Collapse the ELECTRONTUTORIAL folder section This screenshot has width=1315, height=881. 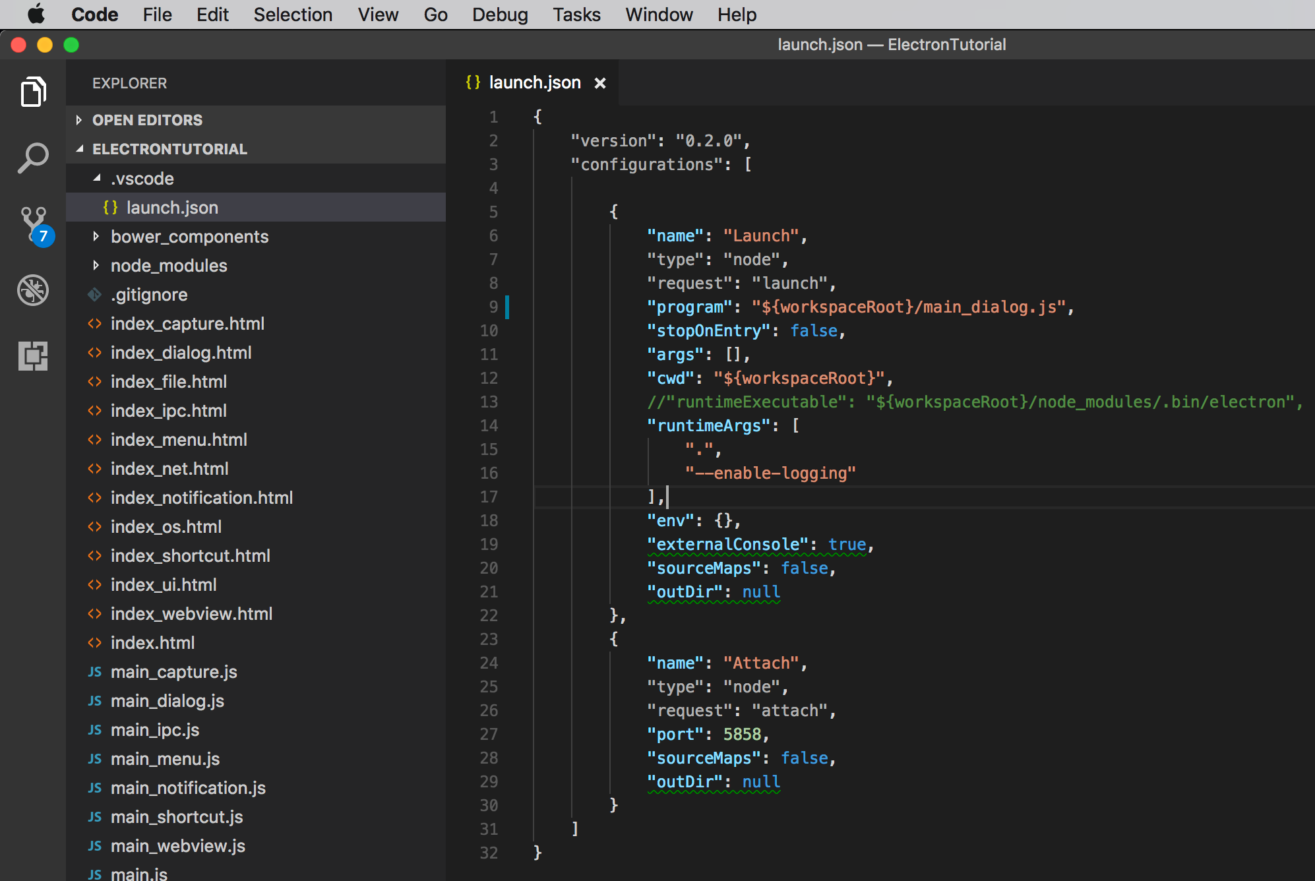point(256,149)
